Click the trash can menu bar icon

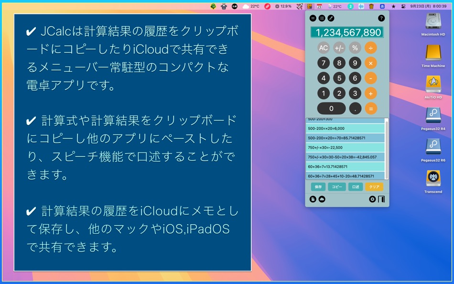[371, 6]
